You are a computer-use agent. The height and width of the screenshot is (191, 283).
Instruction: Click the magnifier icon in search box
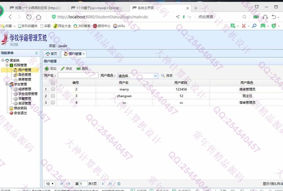pyautogui.click(x=245, y=17)
